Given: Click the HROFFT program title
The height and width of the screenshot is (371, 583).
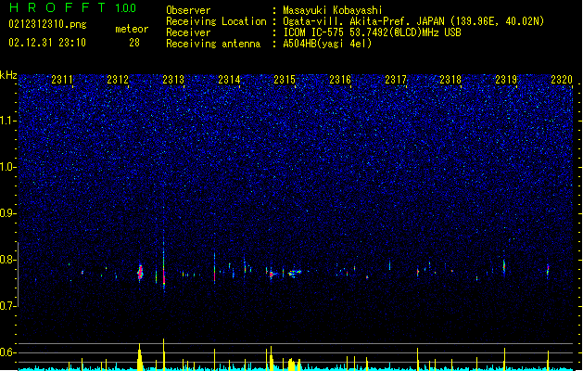Looking at the screenshot, I should point(57,7).
